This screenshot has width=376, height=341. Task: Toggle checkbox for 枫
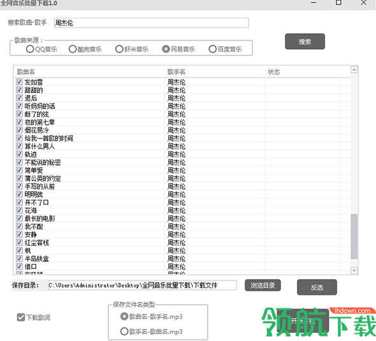[19, 250]
